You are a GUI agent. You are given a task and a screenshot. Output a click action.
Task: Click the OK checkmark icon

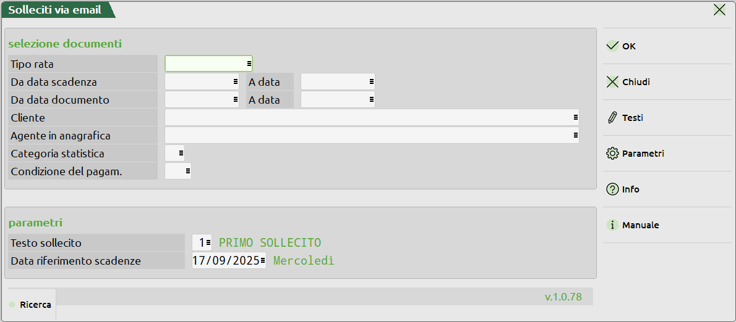pyautogui.click(x=612, y=46)
